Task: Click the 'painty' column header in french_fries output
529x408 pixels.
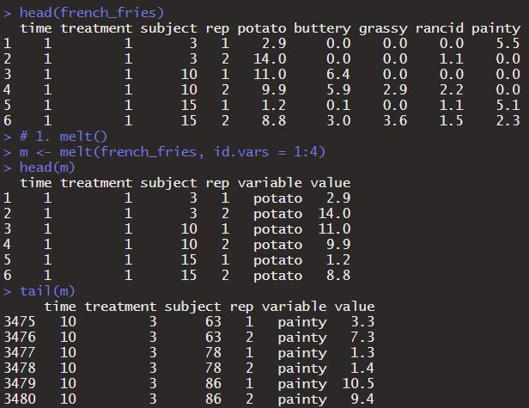Action: [x=496, y=28]
